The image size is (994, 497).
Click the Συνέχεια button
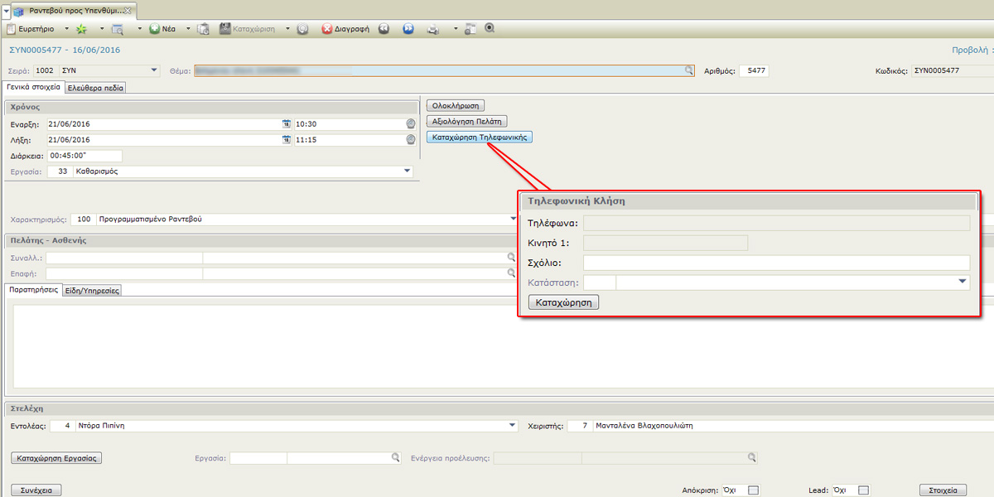pyautogui.click(x=36, y=490)
